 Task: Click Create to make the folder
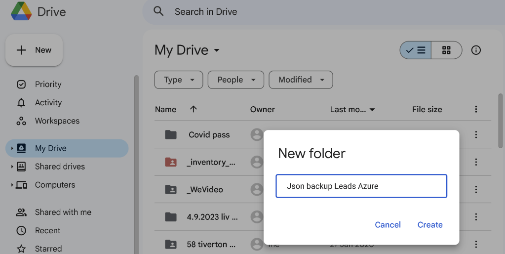pos(430,225)
